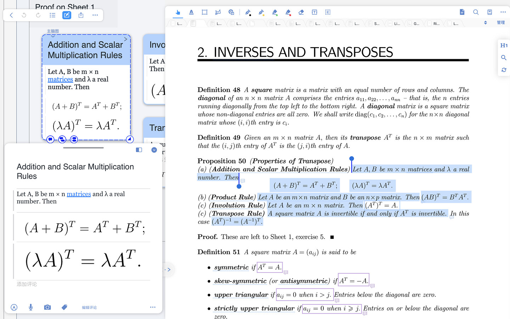Select the text highlight tool
Screen dimensions: 510x319
[x=191, y=12]
